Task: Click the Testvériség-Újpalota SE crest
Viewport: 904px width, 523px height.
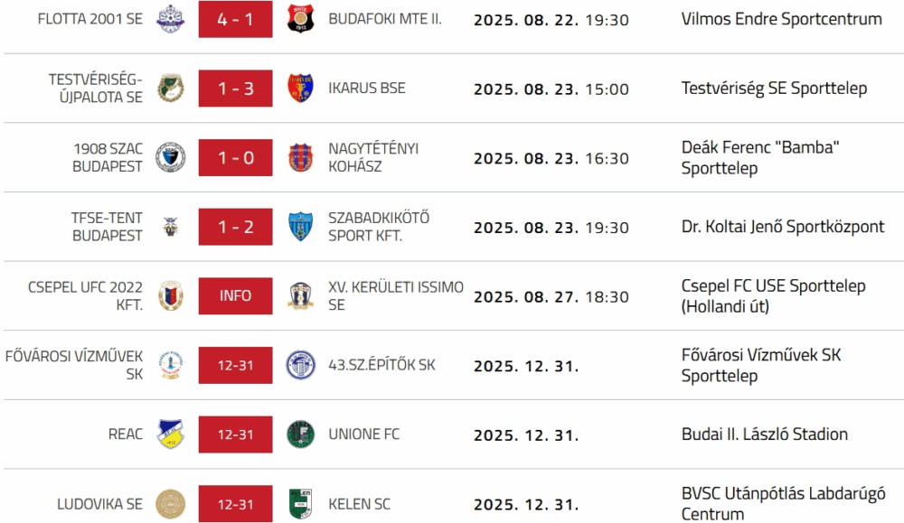Action: click(169, 88)
